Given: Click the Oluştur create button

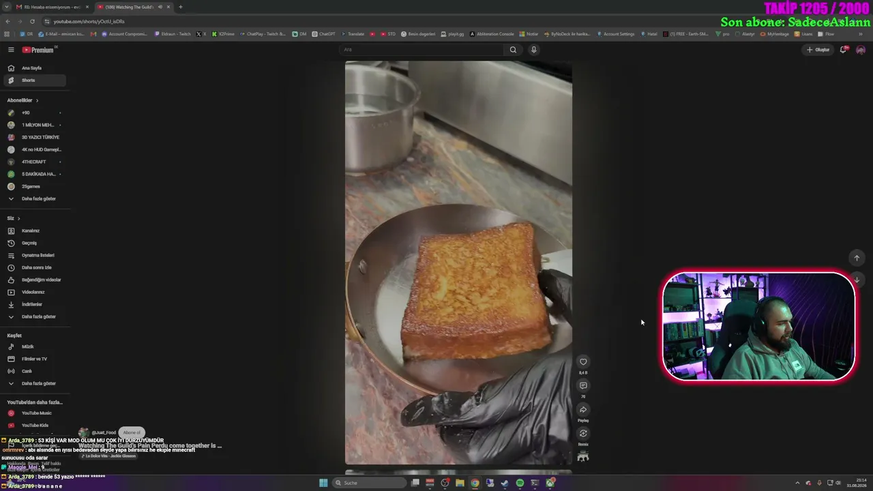Looking at the screenshot, I should pos(818,50).
